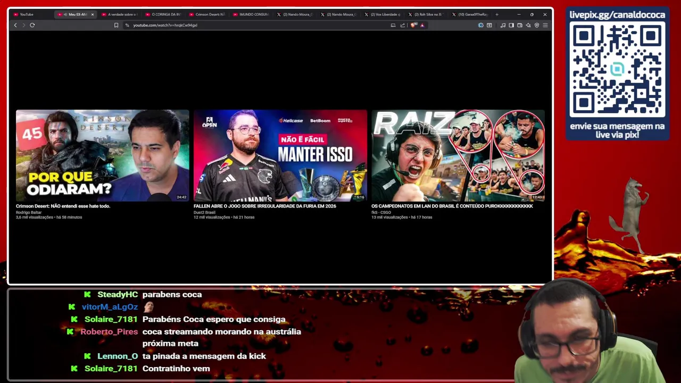Click the Brave Rewards triangle icon
This screenshot has width=681, height=383.
422,25
